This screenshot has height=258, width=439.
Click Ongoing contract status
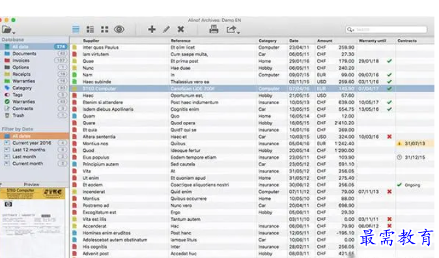coord(409,185)
